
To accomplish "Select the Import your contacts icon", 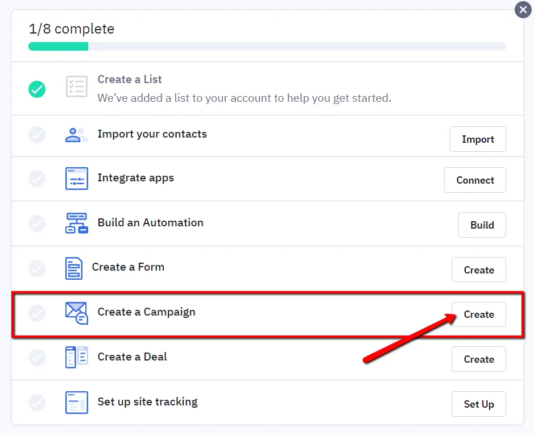I will click(x=77, y=136).
